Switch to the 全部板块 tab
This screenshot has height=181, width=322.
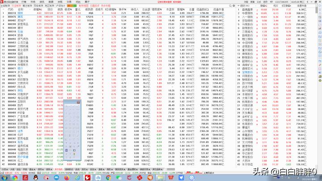tap(5, 6)
